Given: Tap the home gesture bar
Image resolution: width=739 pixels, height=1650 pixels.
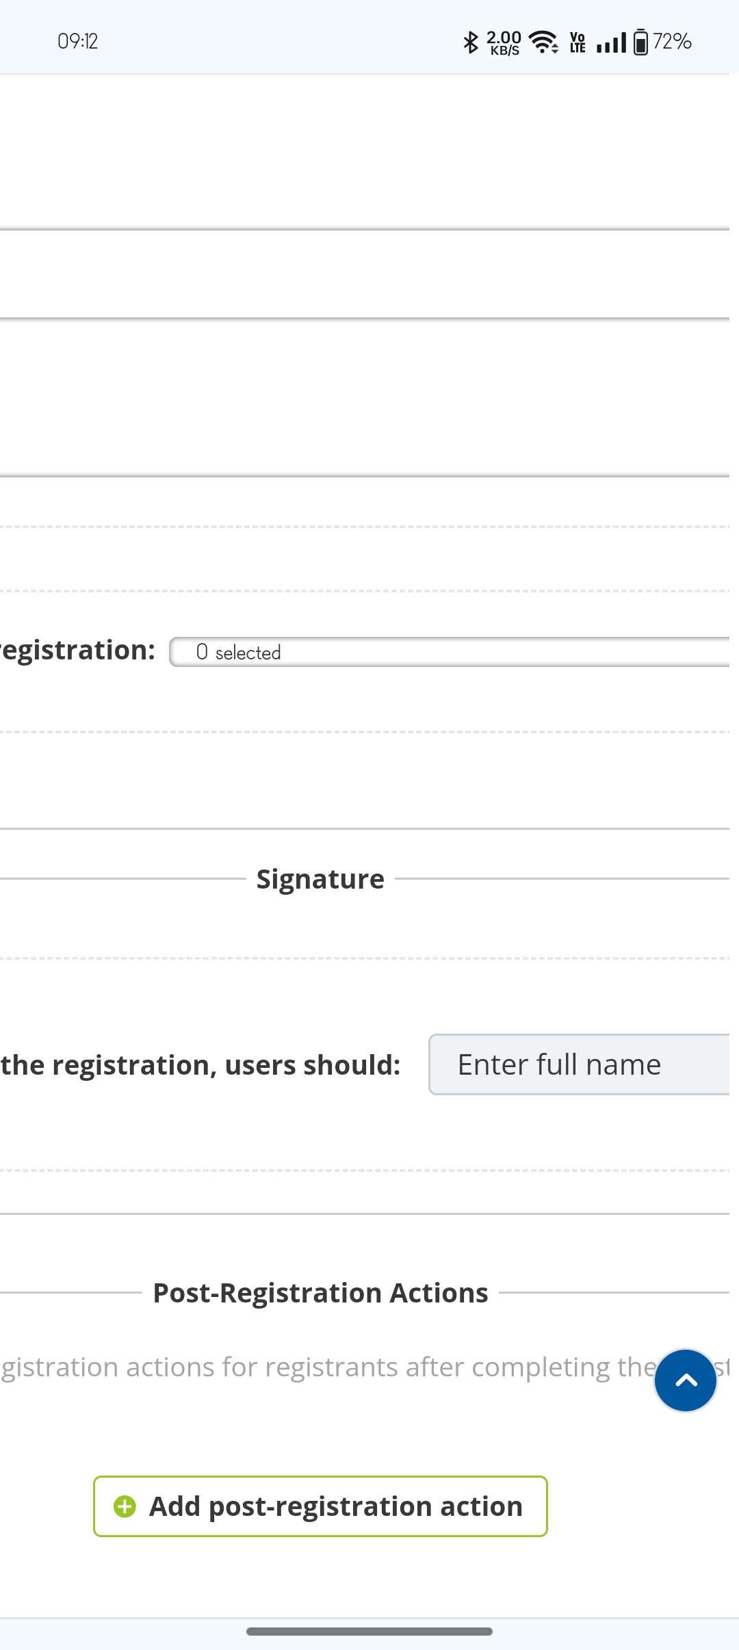Looking at the screenshot, I should (369, 1632).
